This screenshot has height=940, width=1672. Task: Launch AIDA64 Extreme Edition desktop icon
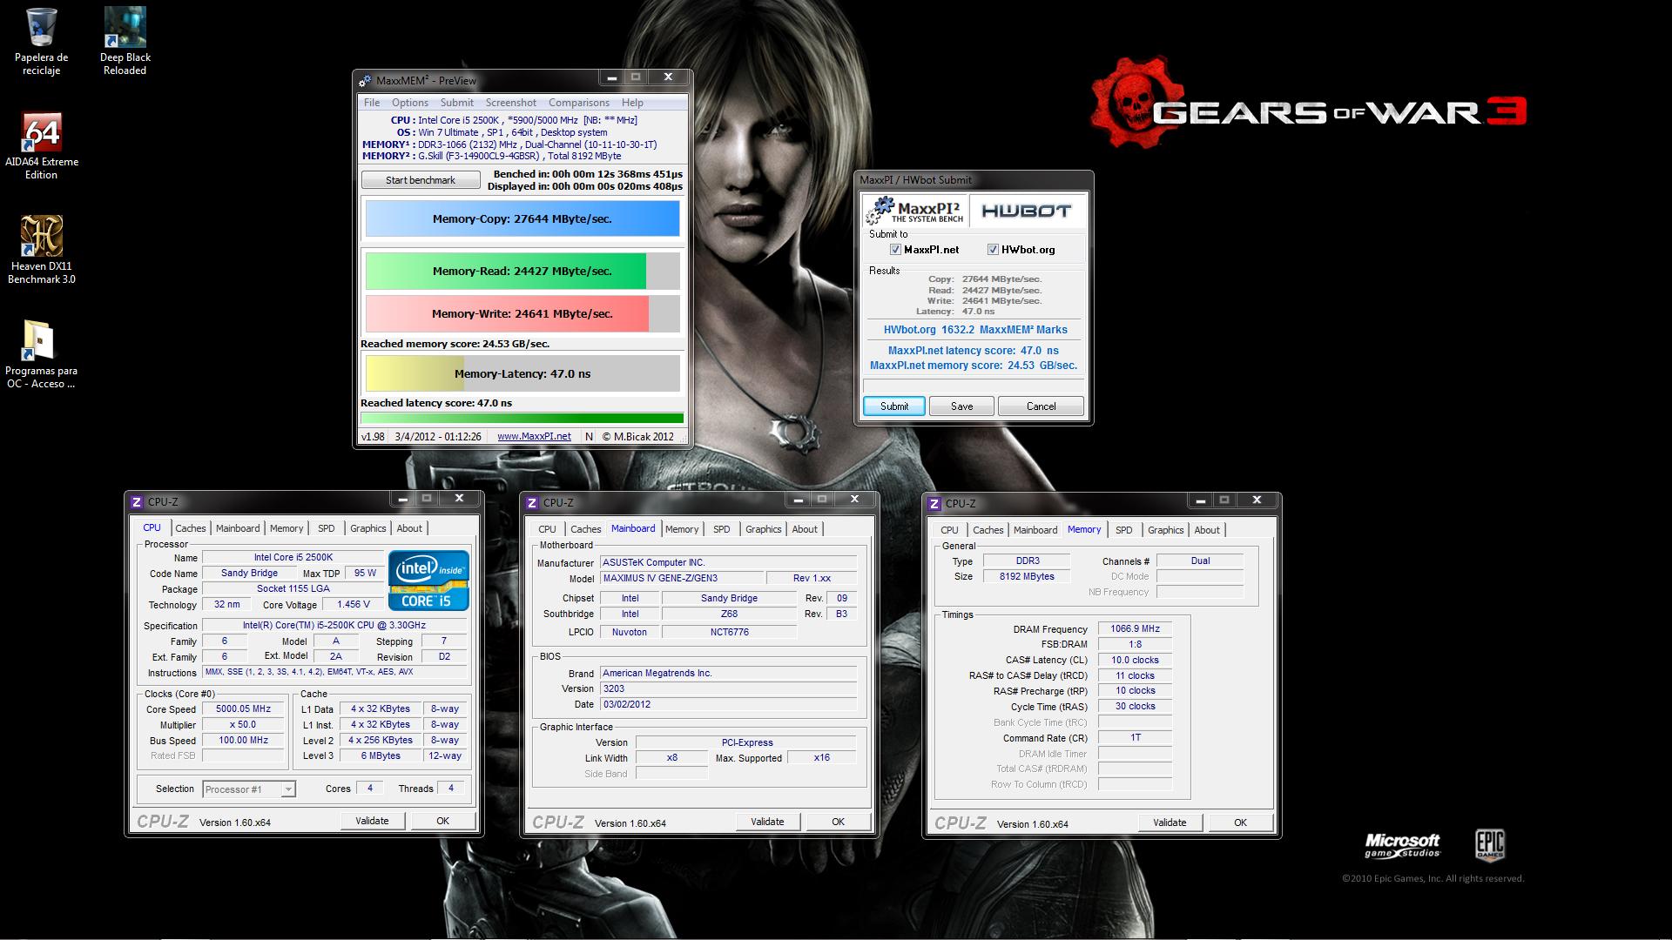click(x=41, y=145)
